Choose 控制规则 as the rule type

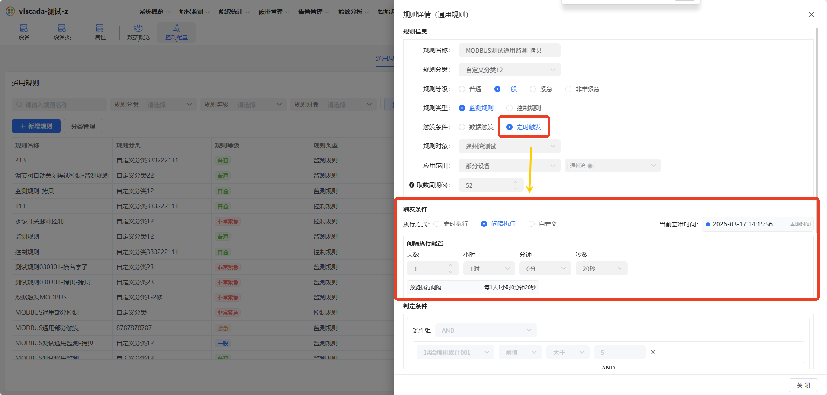point(510,108)
